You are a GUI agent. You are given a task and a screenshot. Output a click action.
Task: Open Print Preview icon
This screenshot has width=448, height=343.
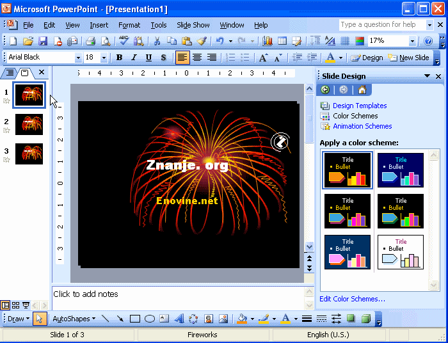click(x=106, y=41)
